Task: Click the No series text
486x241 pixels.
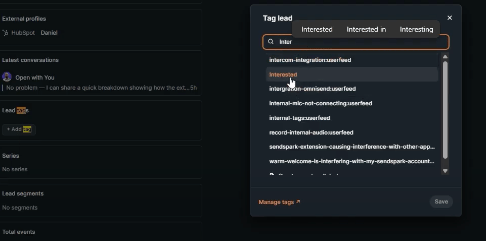Action: pos(15,169)
